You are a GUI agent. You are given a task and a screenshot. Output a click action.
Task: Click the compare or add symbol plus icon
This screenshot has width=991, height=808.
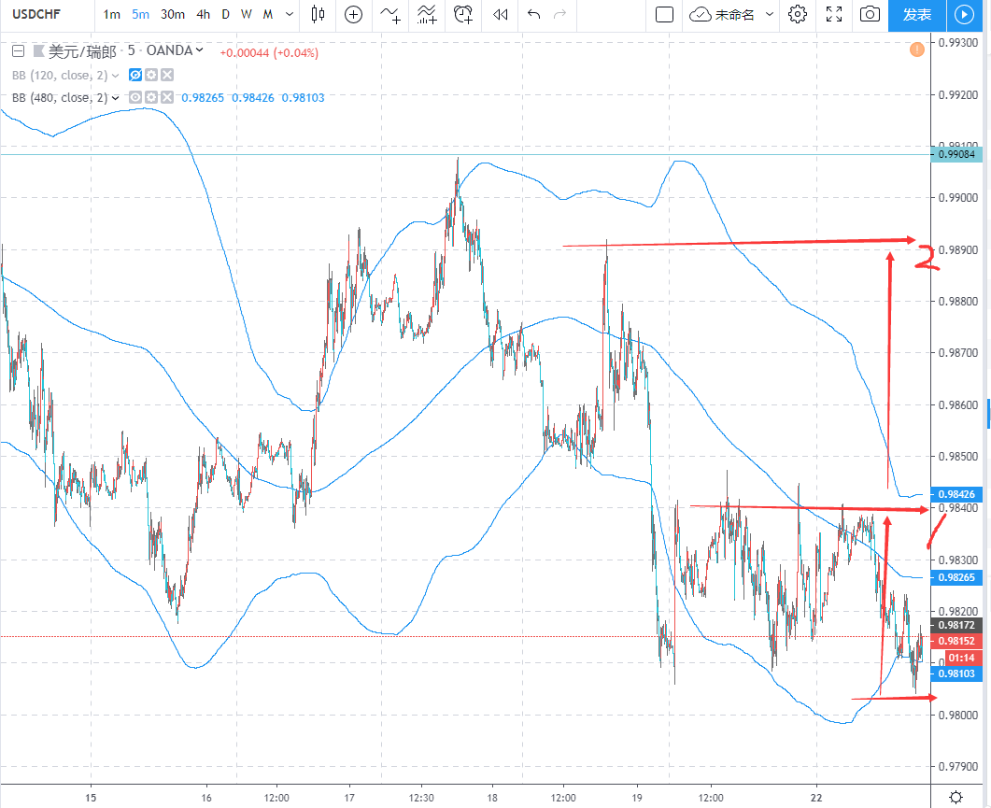pyautogui.click(x=353, y=14)
